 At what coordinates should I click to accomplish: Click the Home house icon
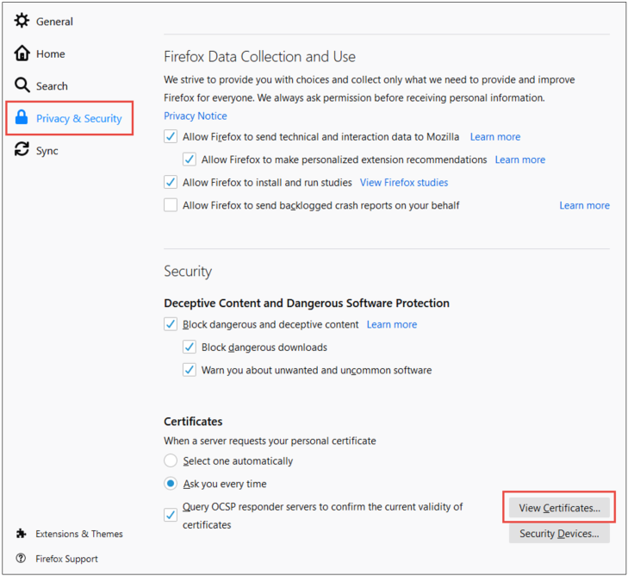click(x=22, y=53)
